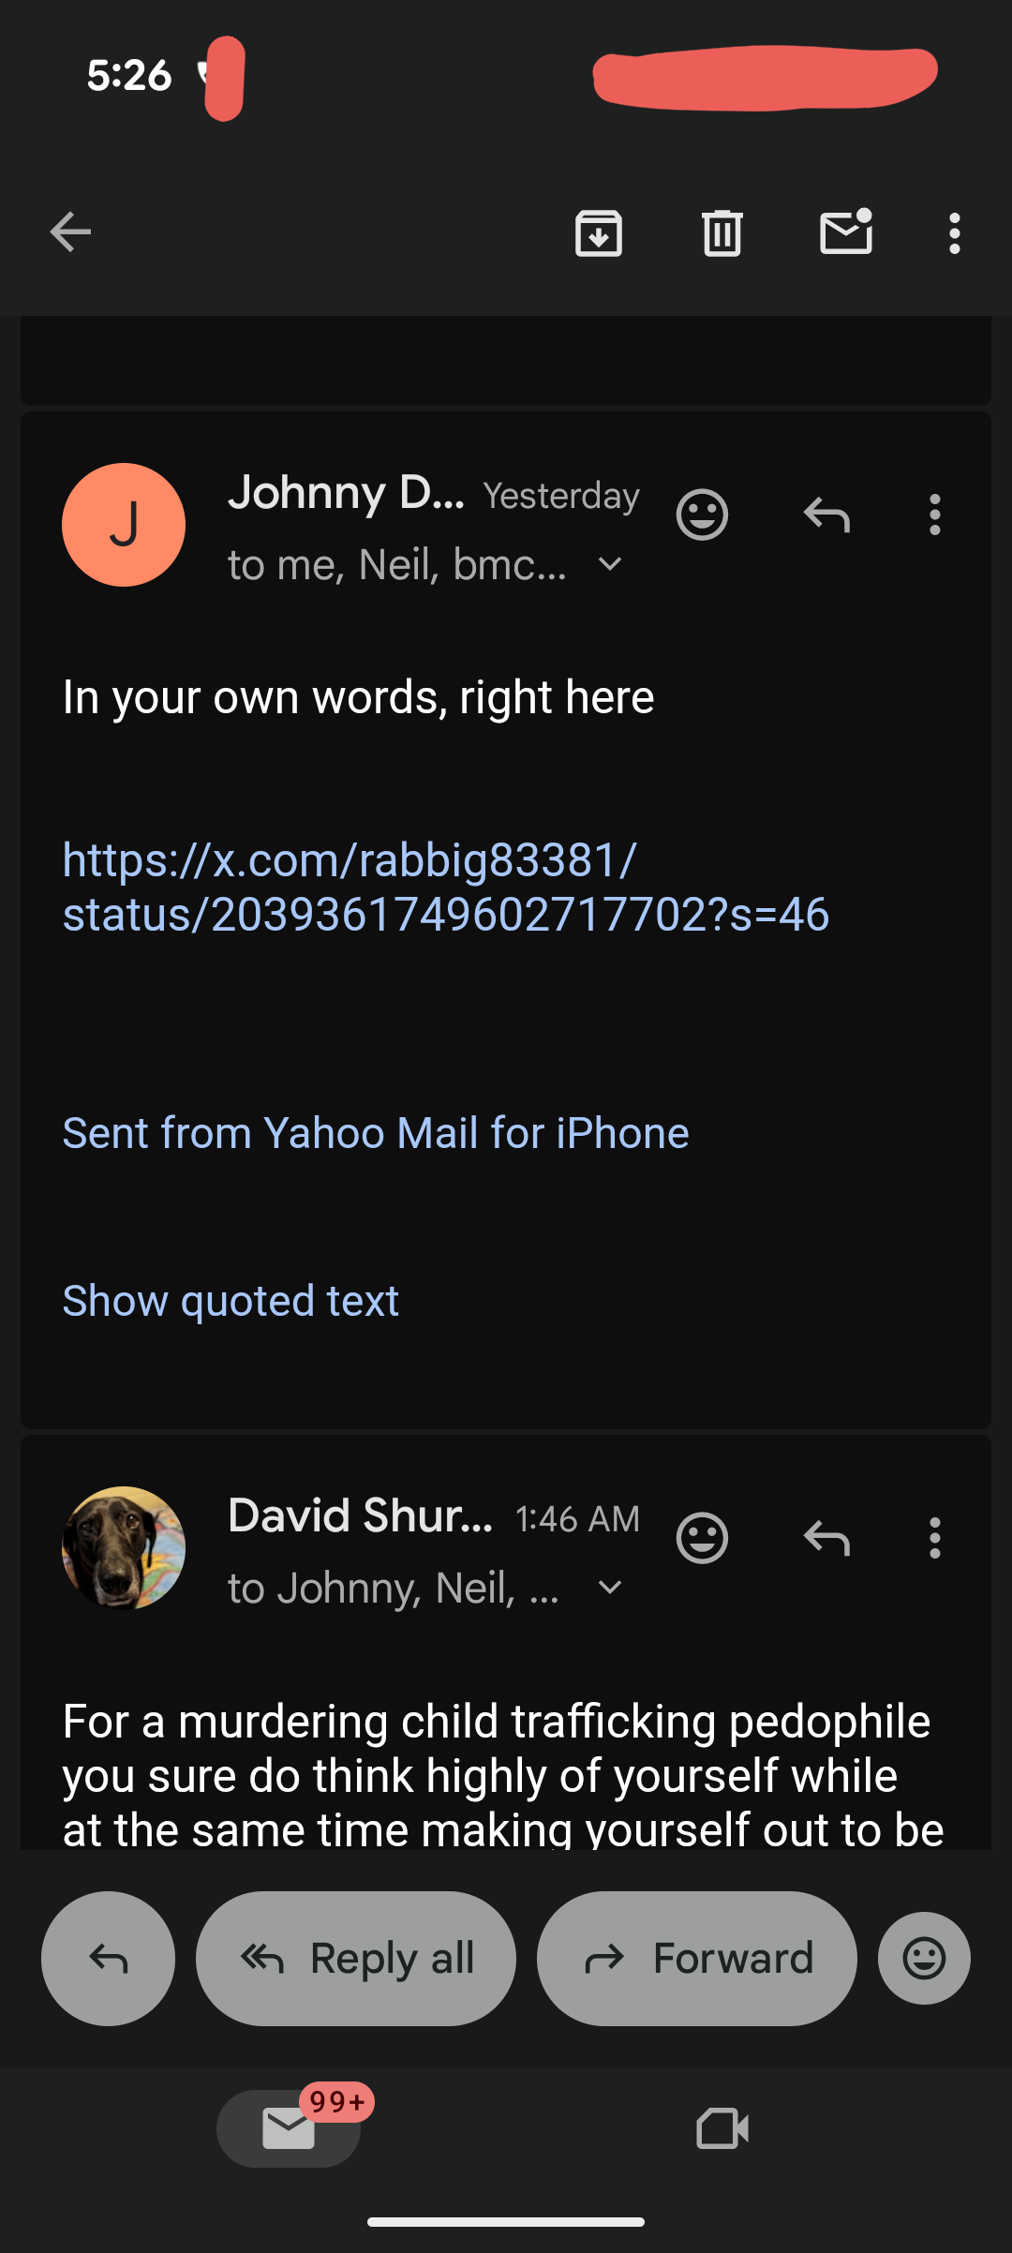Screen dimensions: 1012x2253
Task: Tap the Sent from Yahoo Mail link
Action: 376,1133
